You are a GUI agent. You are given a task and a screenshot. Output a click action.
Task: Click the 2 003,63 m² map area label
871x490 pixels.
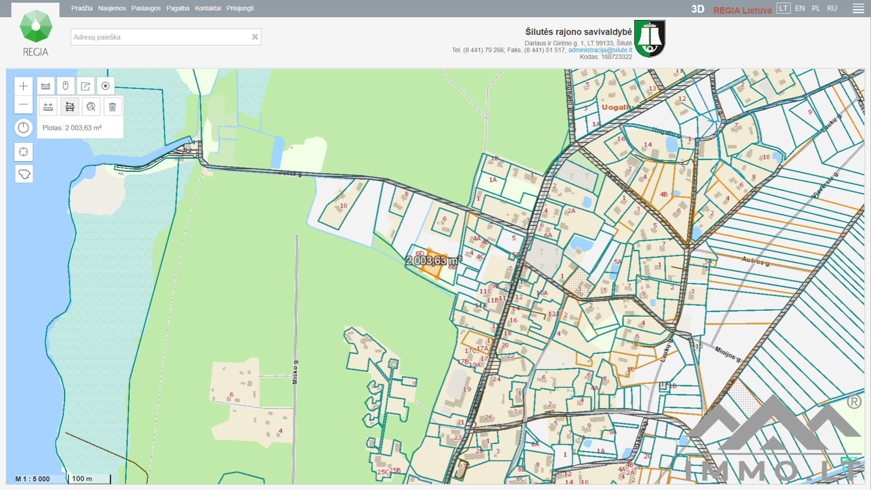433,260
